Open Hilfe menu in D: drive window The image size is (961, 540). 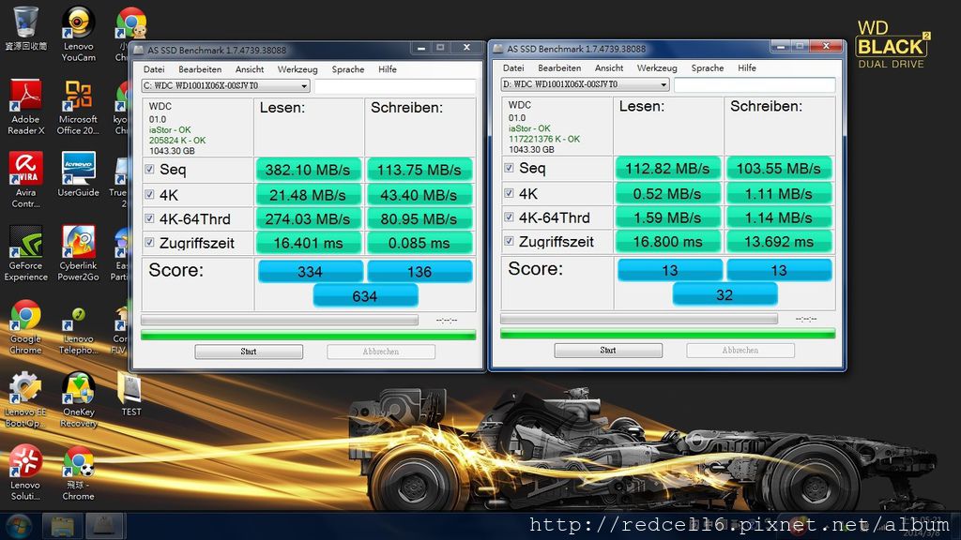click(747, 67)
